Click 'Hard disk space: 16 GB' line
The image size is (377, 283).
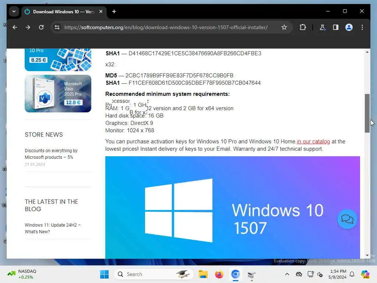point(134,116)
